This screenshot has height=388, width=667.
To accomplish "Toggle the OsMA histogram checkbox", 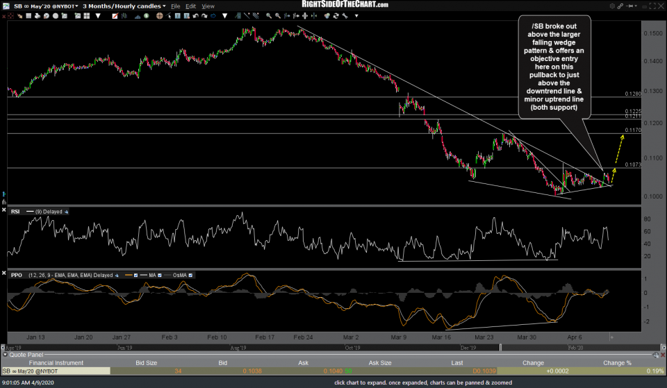I will (x=191, y=275).
